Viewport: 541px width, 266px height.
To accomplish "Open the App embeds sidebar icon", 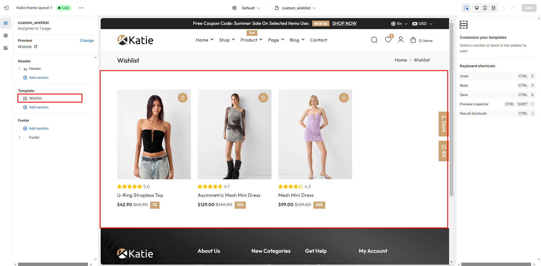I will (x=6, y=48).
